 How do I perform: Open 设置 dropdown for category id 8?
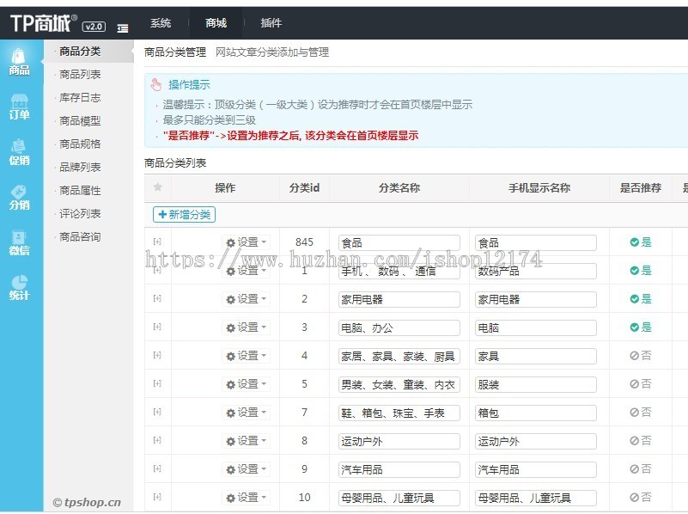click(247, 441)
